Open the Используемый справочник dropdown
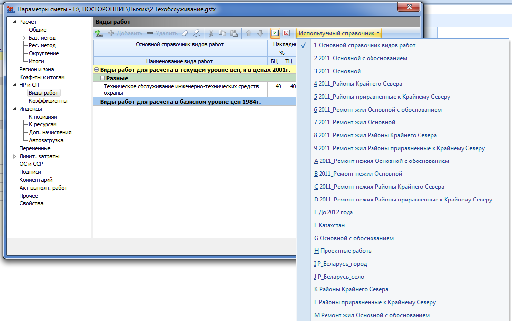This screenshot has width=512, height=321. tap(339, 33)
